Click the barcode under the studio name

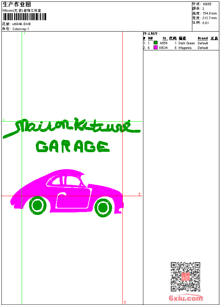[x=24, y=17]
